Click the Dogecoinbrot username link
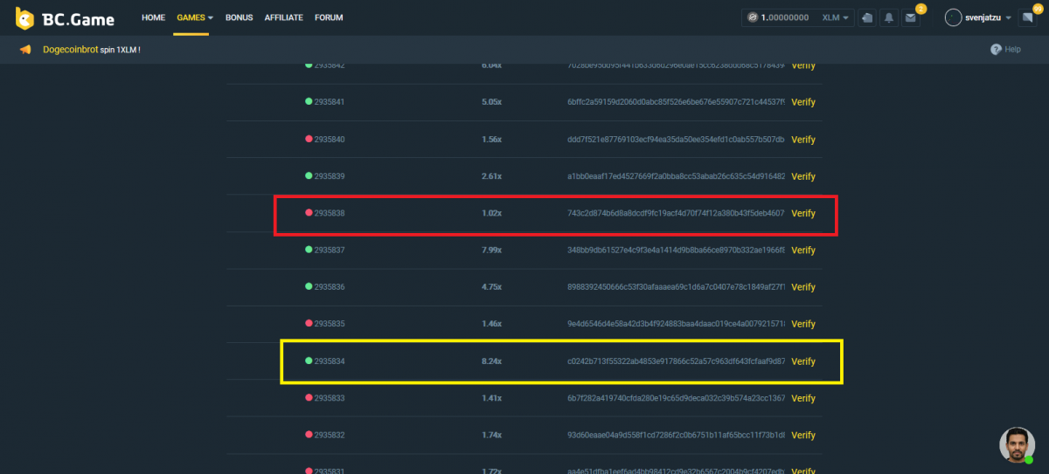The width and height of the screenshot is (1049, 474). pyautogui.click(x=70, y=50)
